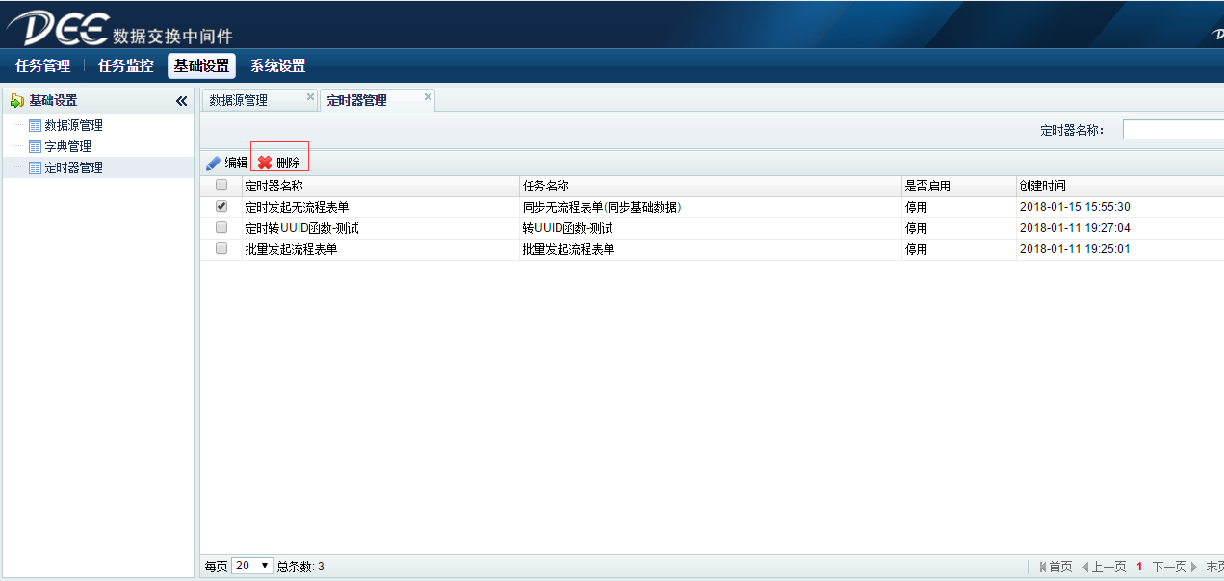
Task: Click task name 同步无流程表单(同步基础数据)
Action: 602,207
